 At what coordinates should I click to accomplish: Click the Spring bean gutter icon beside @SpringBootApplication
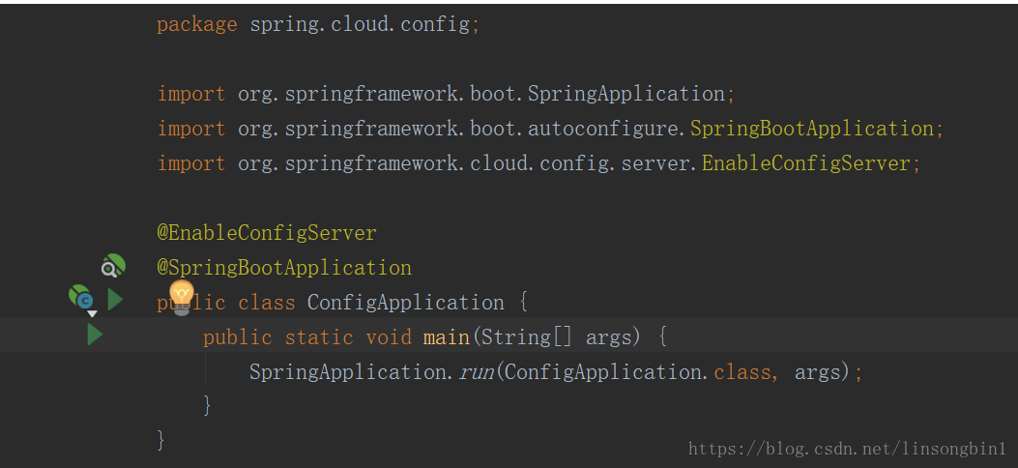(x=113, y=266)
